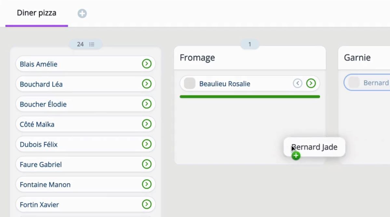Move Blais Amélie with green arrow
390x217 pixels.
click(x=147, y=64)
